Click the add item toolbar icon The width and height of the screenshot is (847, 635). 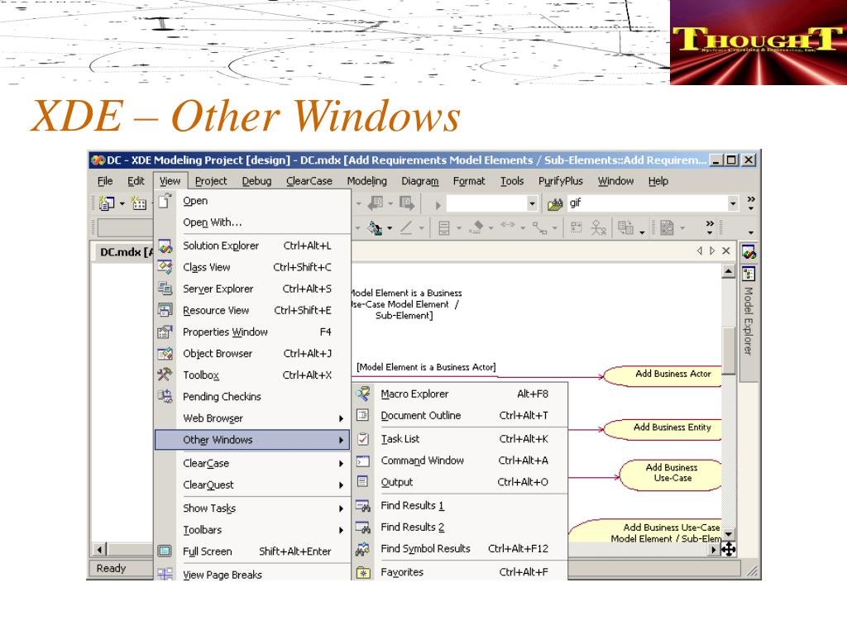[139, 203]
